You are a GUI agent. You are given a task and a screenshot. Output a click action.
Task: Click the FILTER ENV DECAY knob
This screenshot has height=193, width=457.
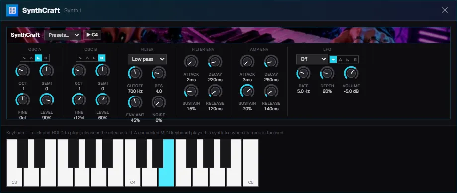pyautogui.click(x=215, y=62)
